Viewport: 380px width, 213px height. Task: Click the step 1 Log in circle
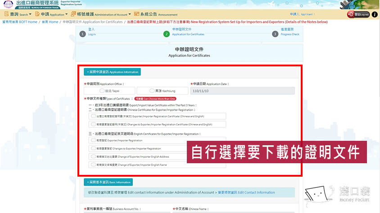coord(82,34)
